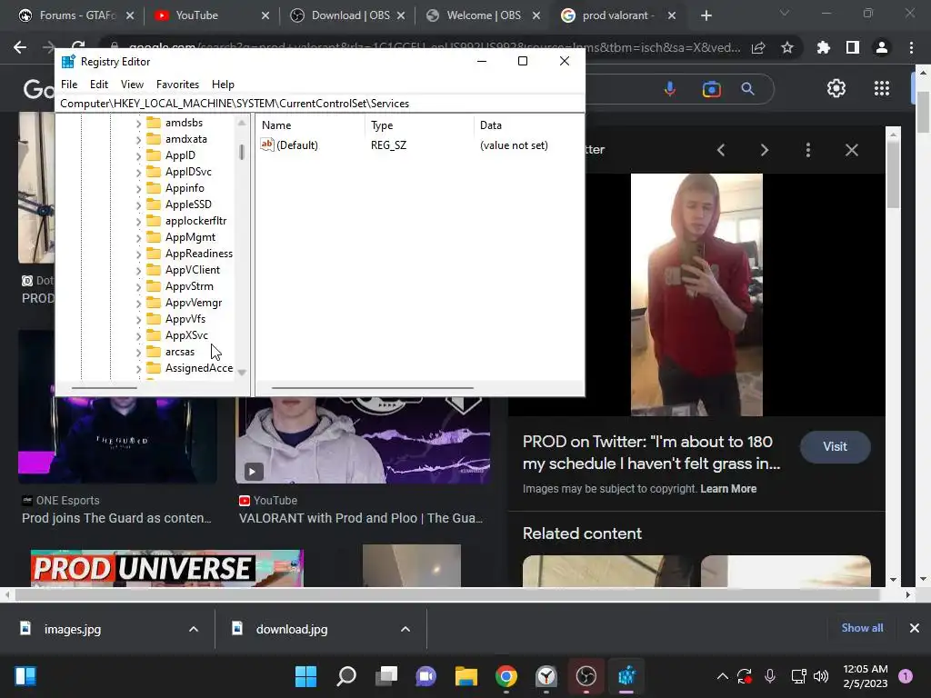The image size is (931, 698).
Task: Open the Learn More copyright link
Action: pos(728,489)
